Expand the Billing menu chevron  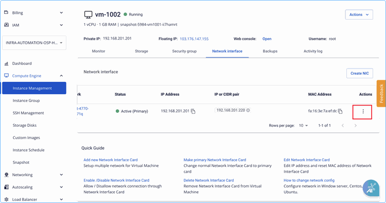(61, 12)
